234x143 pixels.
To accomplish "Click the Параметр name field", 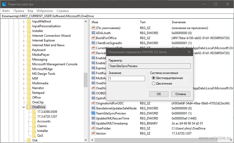I will (x=149, y=66).
